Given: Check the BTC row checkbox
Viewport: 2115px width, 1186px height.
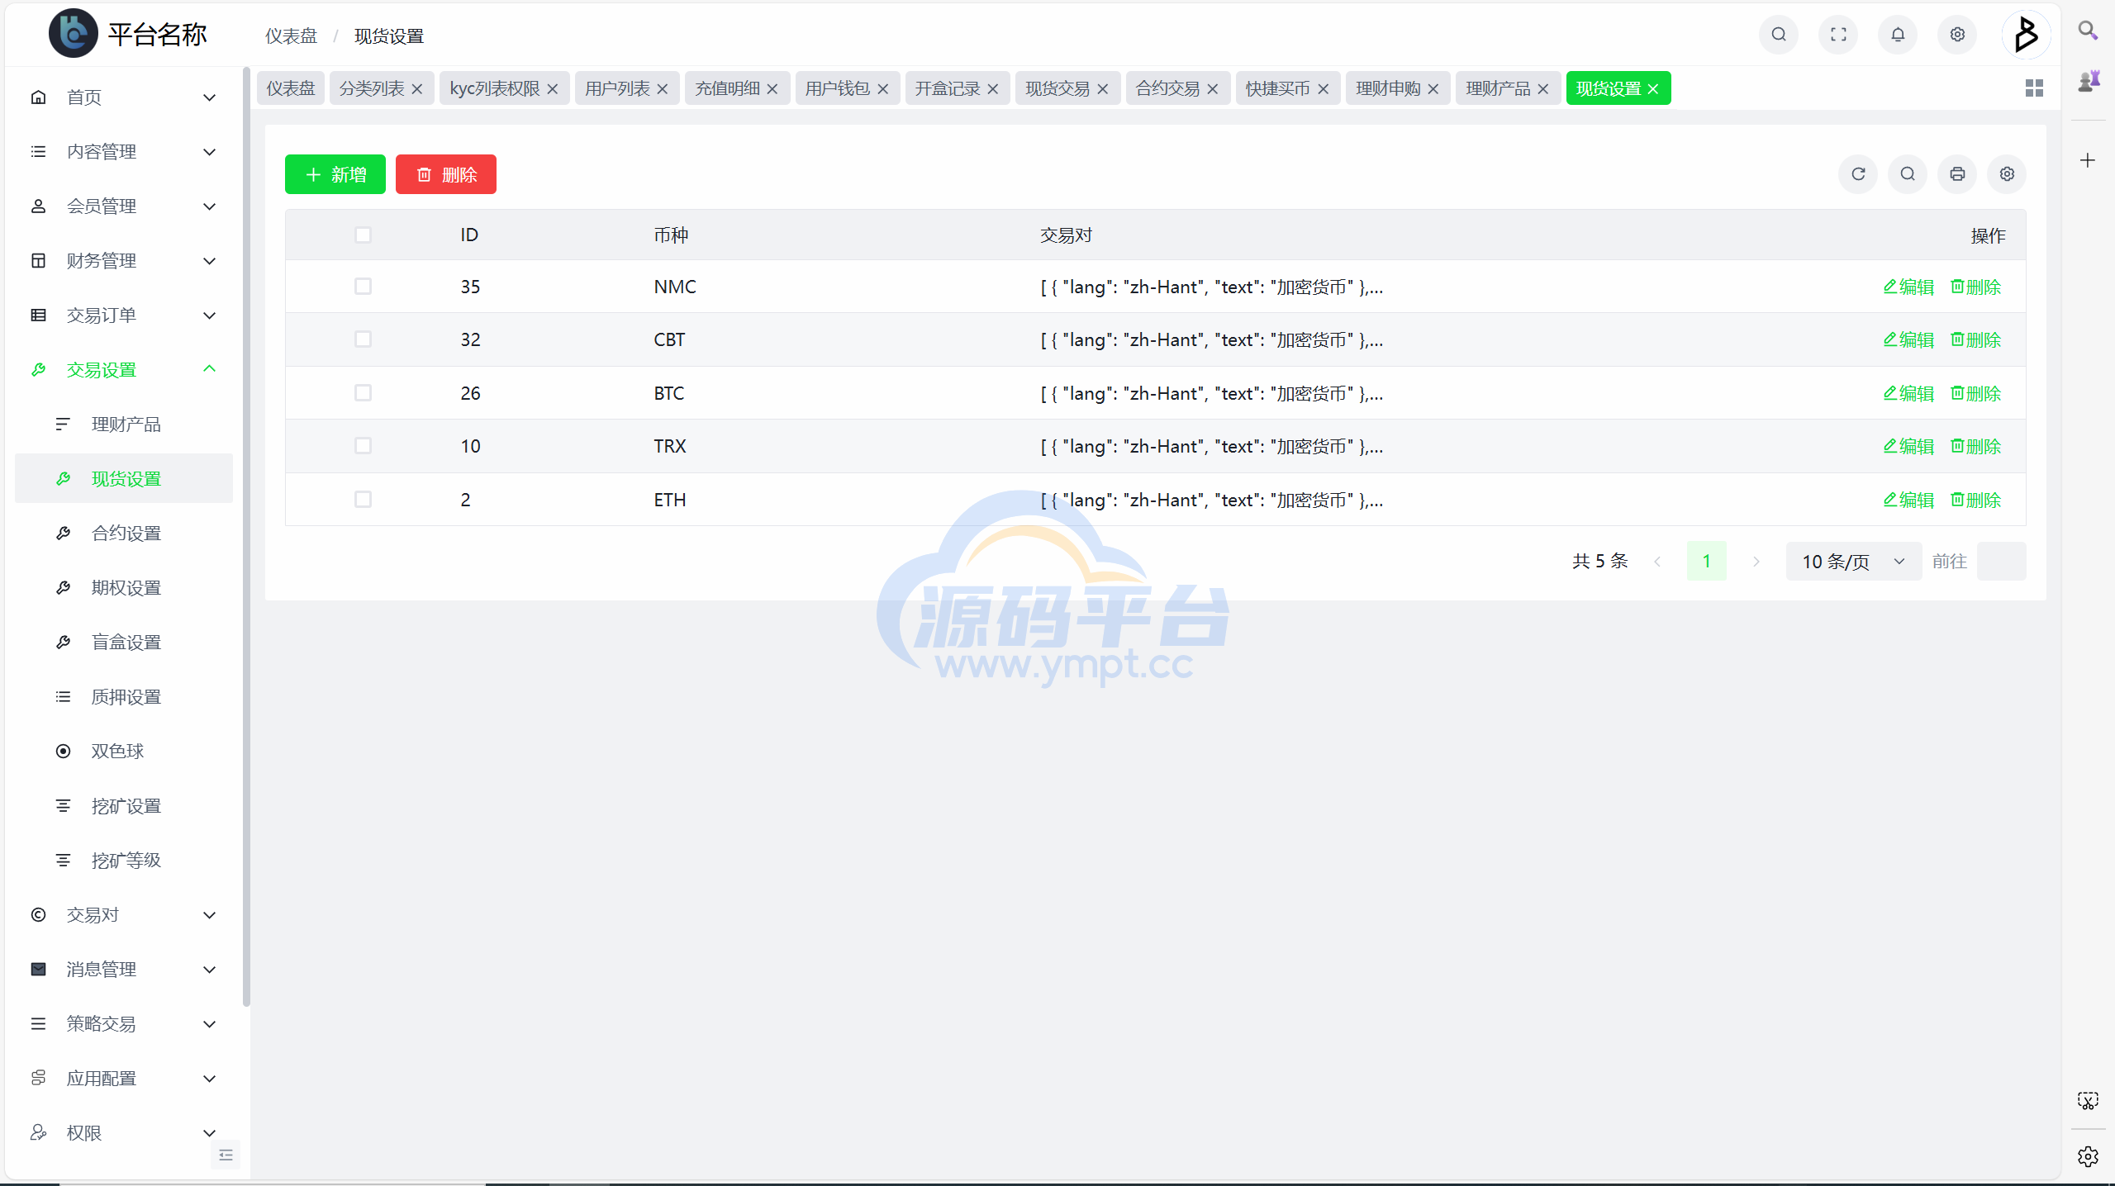Looking at the screenshot, I should 363,393.
